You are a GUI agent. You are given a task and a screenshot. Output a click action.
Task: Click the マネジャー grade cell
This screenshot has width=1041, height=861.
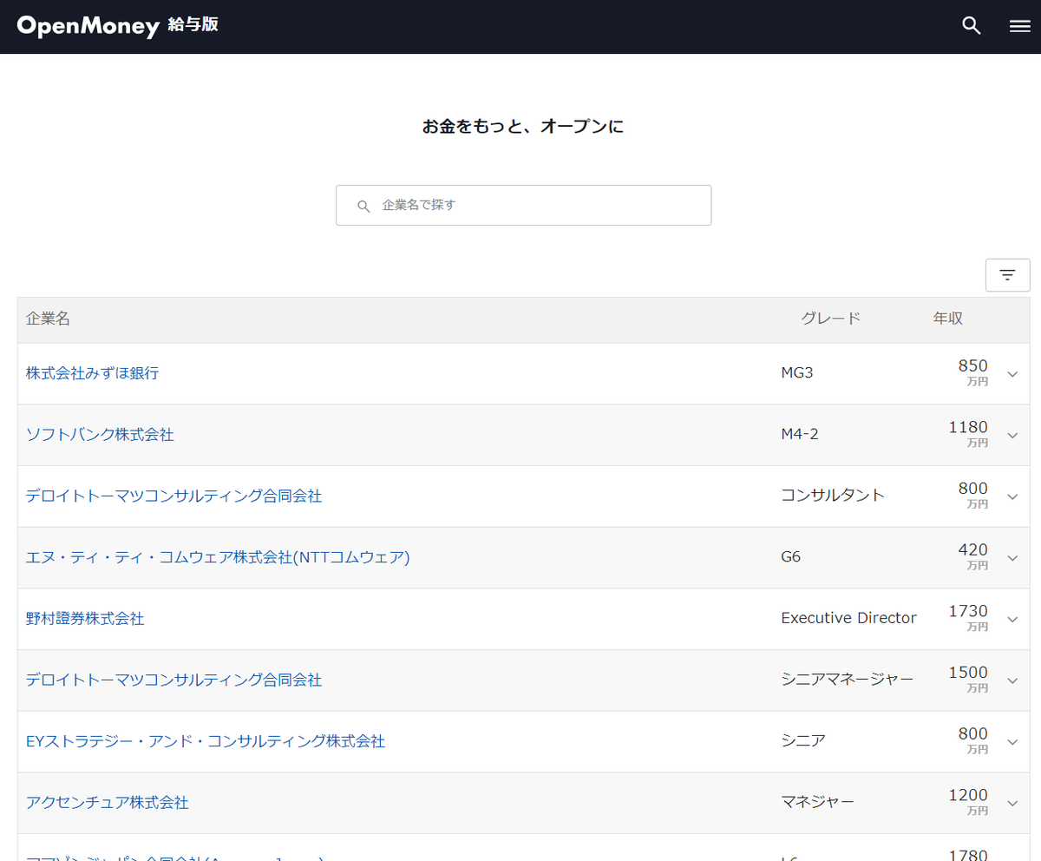(x=817, y=803)
